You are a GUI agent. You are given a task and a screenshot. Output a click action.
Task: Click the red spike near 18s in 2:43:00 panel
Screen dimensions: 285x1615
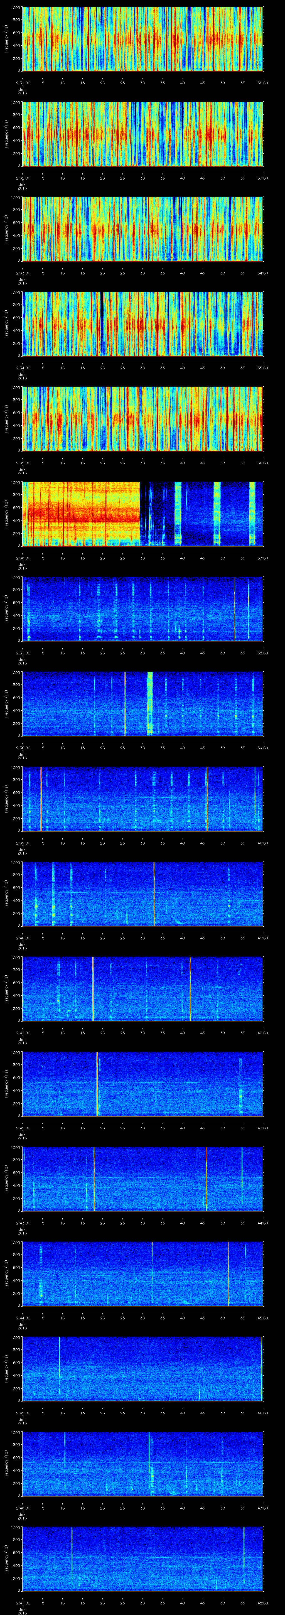click(x=94, y=1179)
